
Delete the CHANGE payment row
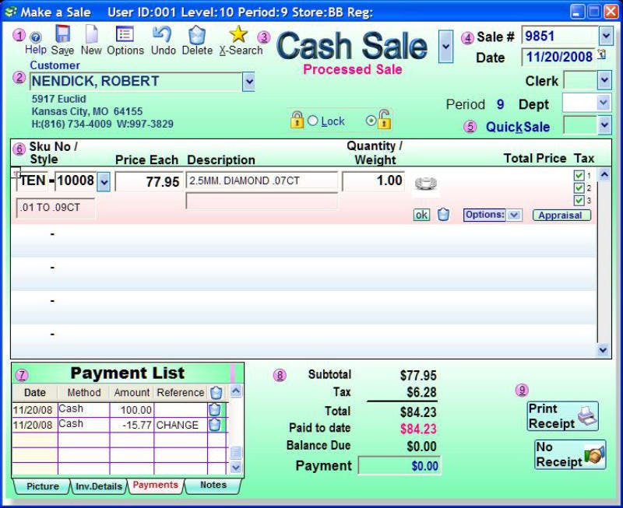coord(215,425)
